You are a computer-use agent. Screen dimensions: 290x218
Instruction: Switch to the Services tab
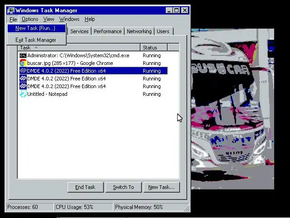[79, 31]
